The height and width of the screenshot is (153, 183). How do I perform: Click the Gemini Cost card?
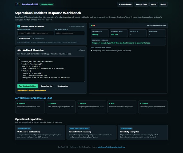pyautogui.click(x=157, y=33)
